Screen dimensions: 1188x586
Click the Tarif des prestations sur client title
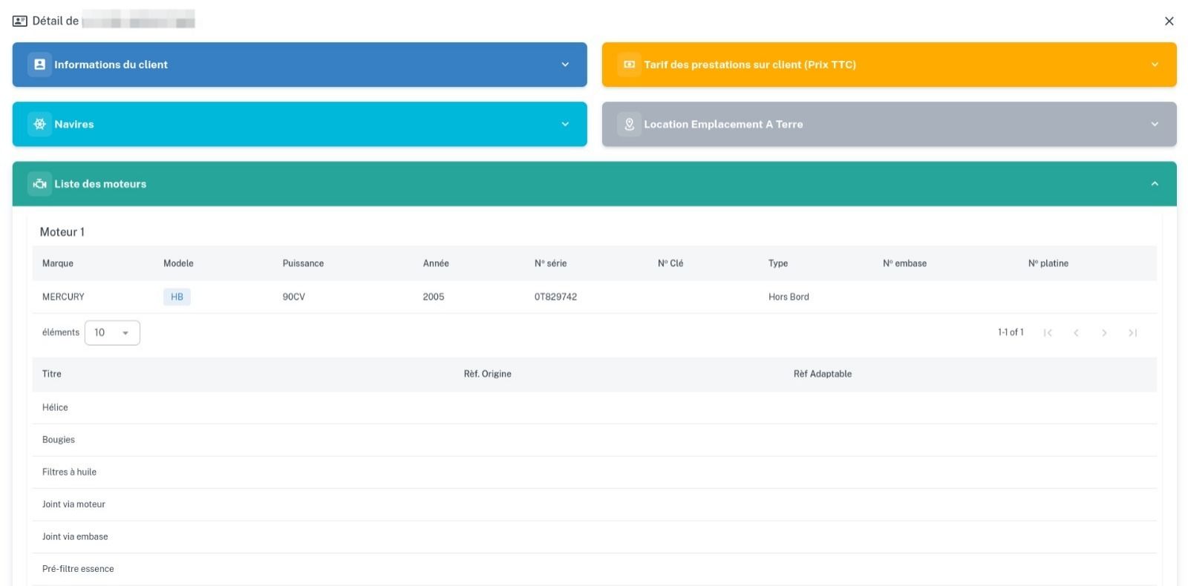(750, 65)
